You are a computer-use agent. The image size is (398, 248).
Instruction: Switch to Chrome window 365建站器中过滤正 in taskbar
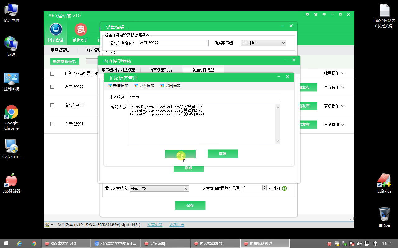115,243
